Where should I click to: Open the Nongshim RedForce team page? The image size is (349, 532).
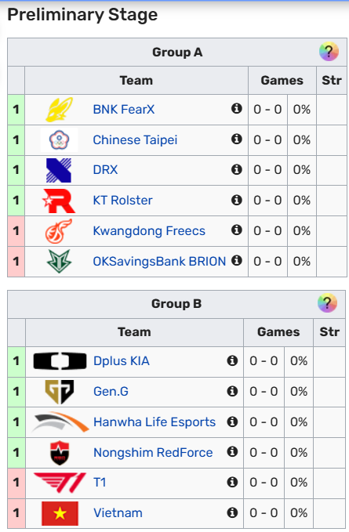(153, 452)
